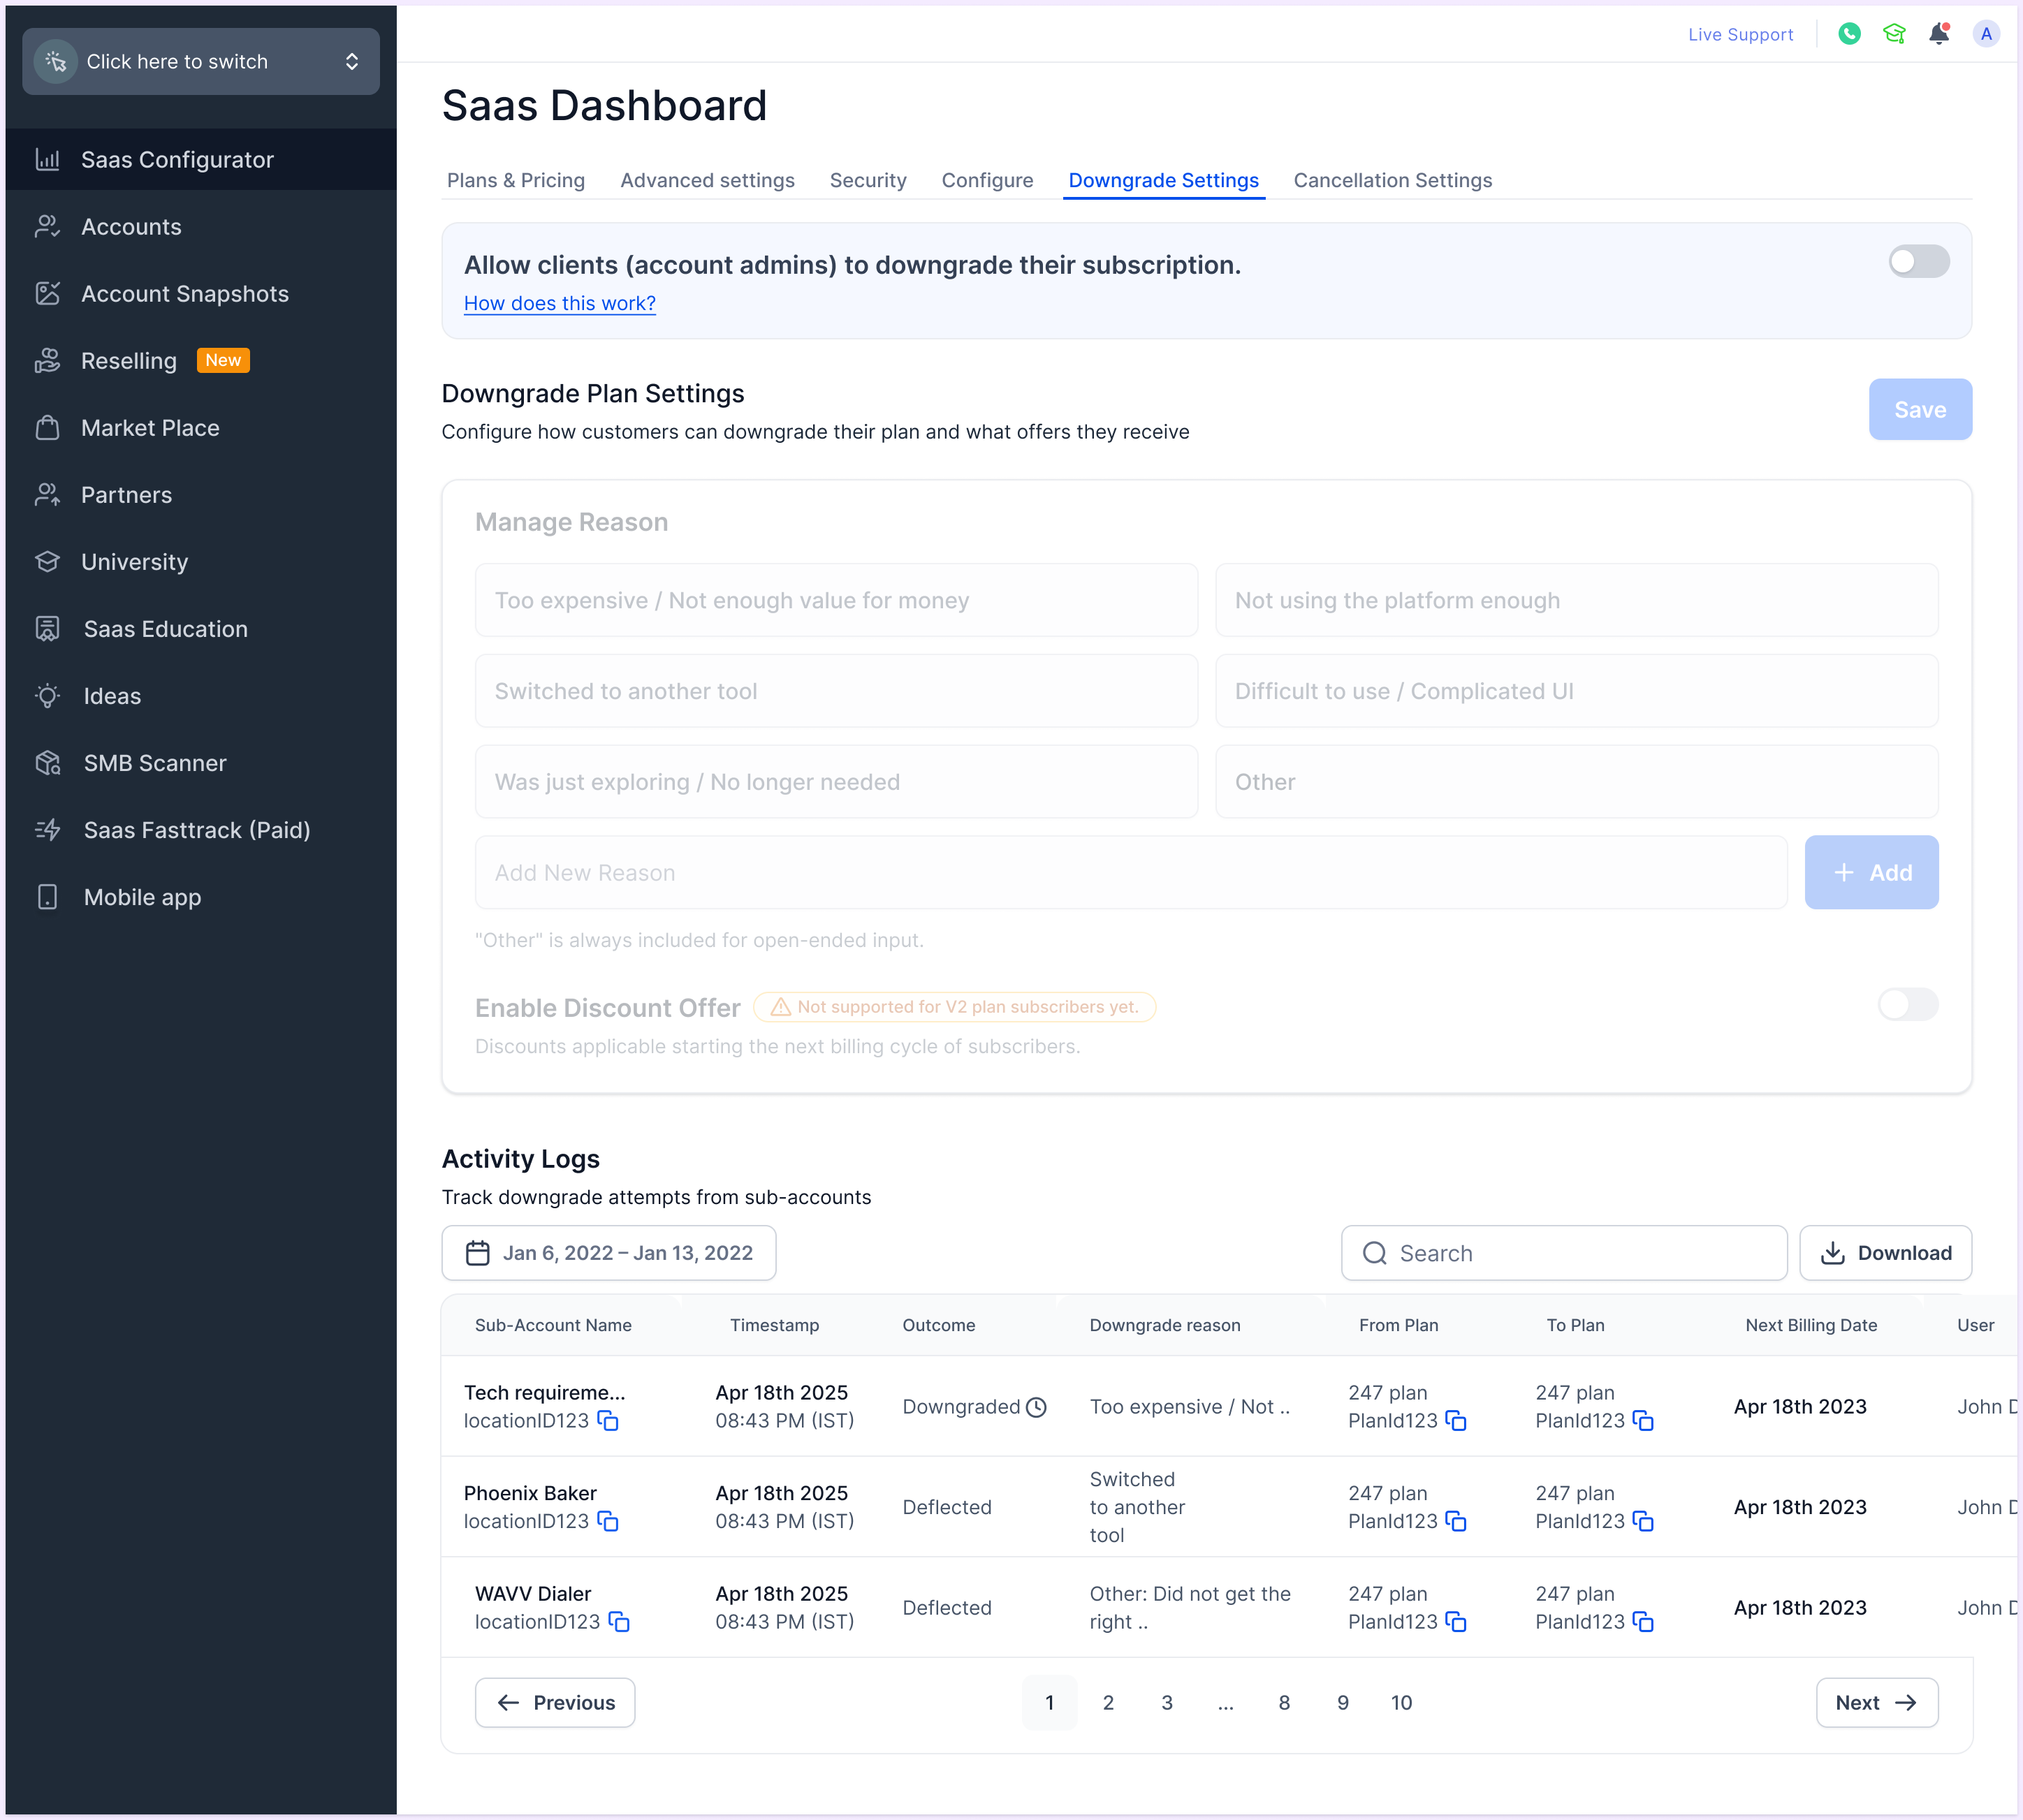Viewport: 2023px width, 1820px height.
Task: Click the green phone icon
Action: pyautogui.click(x=1849, y=34)
